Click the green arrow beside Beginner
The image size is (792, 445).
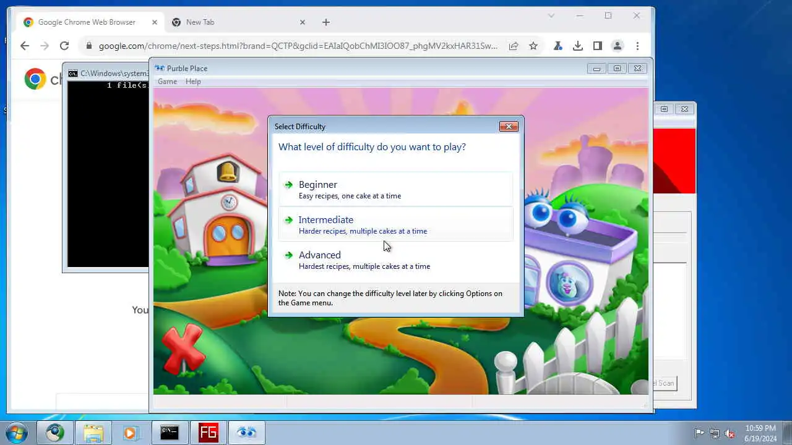[x=288, y=185]
